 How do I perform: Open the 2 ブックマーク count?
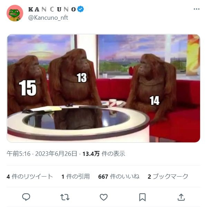(x=168, y=177)
